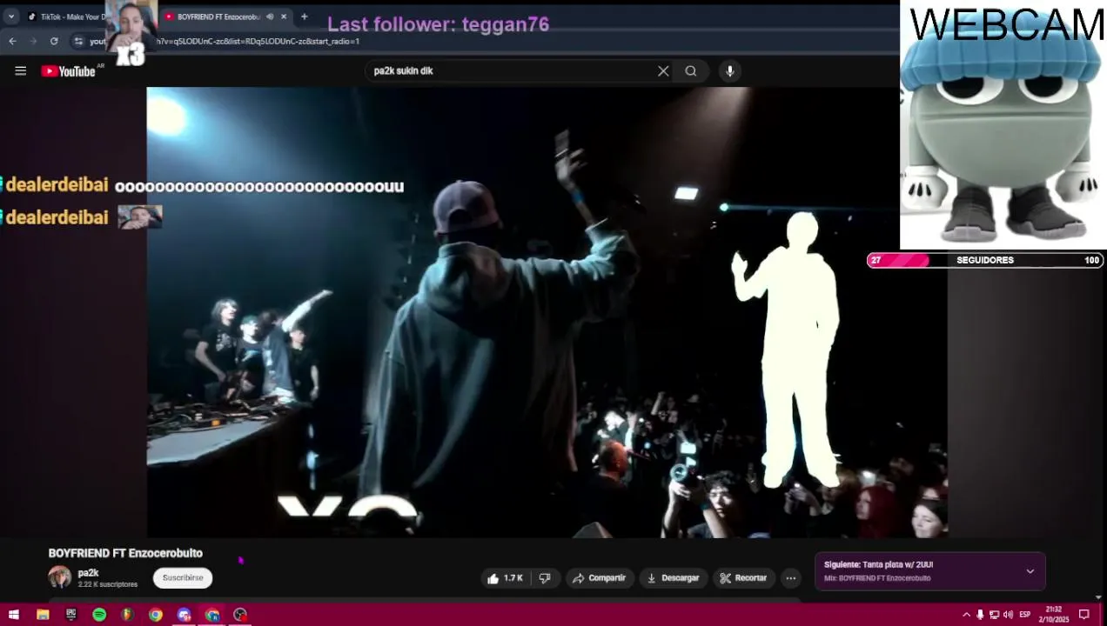Image resolution: width=1107 pixels, height=626 pixels.
Task: Change the ESP input language
Action: (1025, 615)
